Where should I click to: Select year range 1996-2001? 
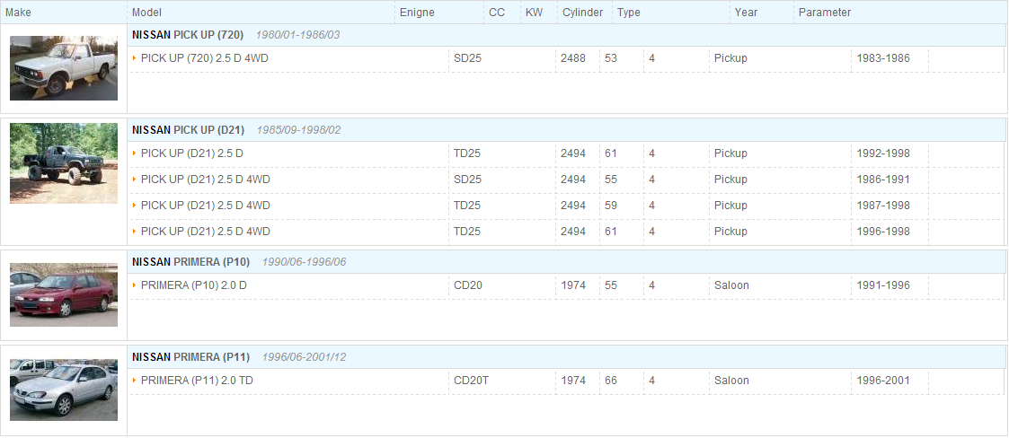pos(883,381)
